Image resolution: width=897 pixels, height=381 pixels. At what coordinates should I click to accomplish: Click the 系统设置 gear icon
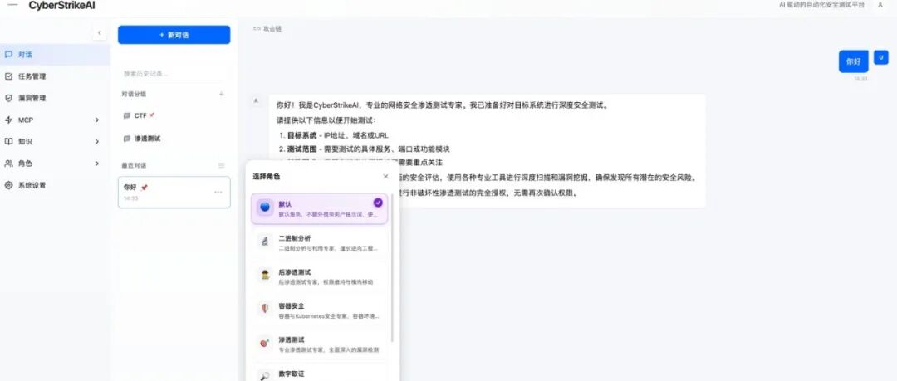click(8, 185)
